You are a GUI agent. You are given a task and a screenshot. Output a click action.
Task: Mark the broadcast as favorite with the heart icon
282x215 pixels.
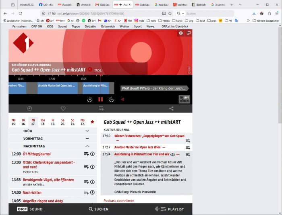click(63, 109)
